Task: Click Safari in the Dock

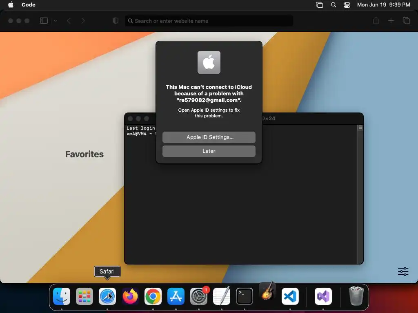Action: 107,296
